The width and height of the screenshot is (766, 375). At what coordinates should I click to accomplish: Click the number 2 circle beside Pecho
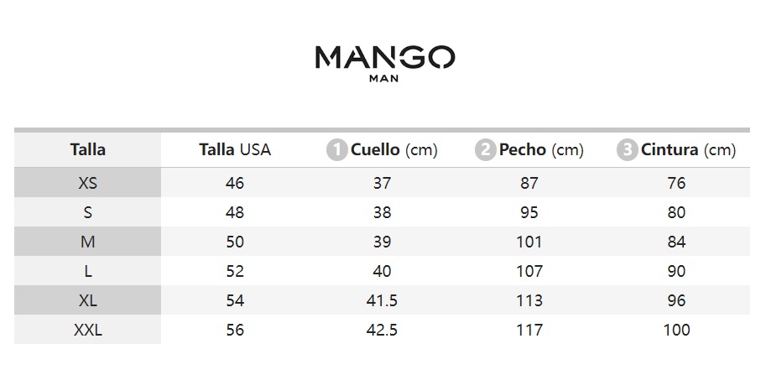point(486,149)
